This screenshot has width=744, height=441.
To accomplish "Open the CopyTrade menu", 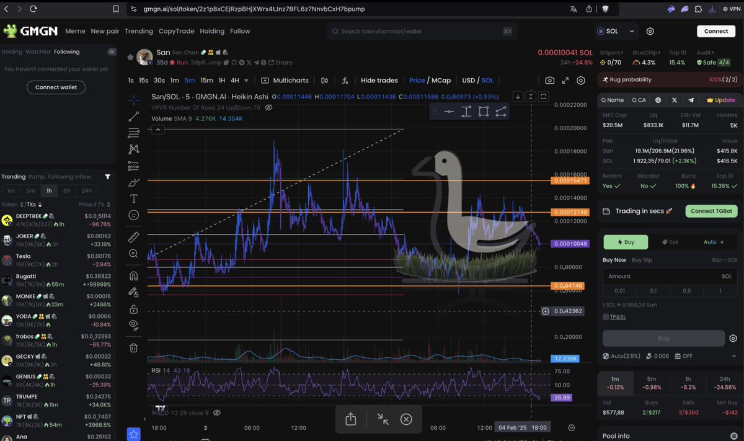I will click(175, 31).
